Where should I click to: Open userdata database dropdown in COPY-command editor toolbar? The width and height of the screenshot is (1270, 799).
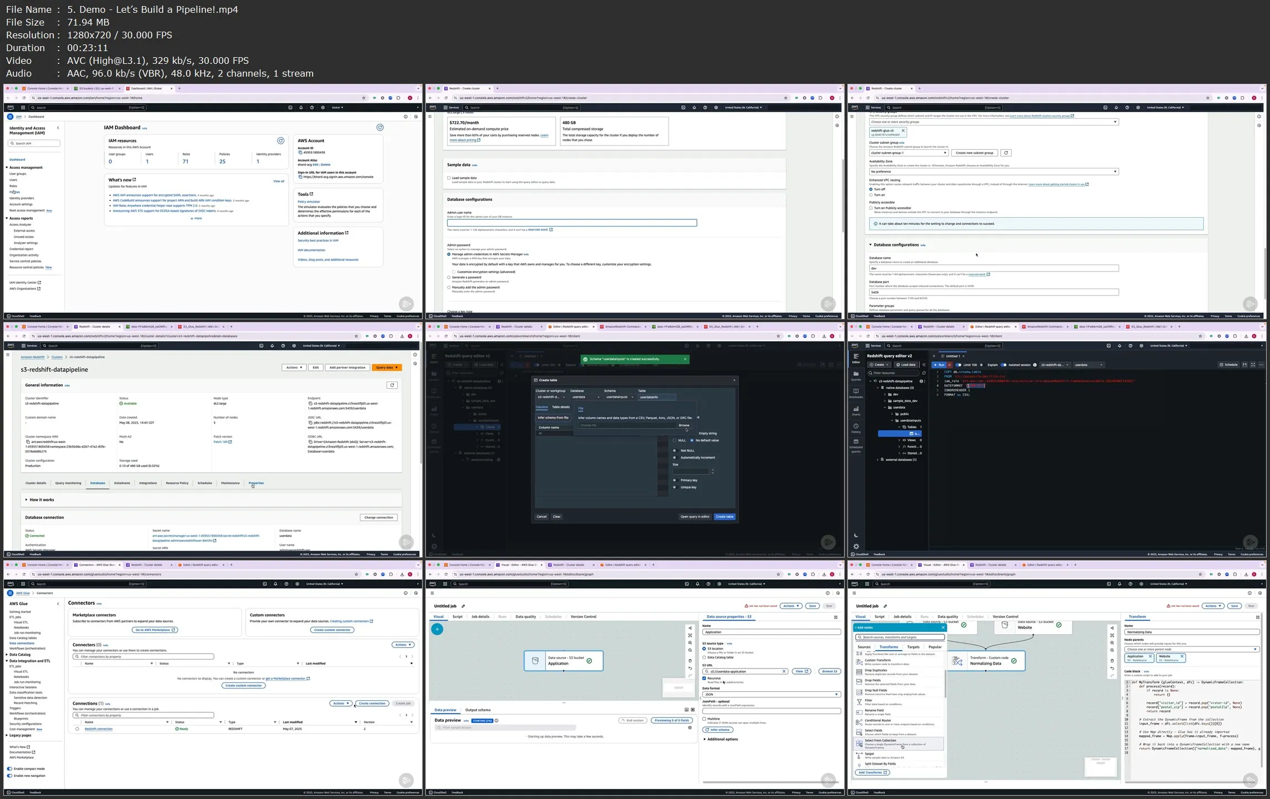point(1089,365)
